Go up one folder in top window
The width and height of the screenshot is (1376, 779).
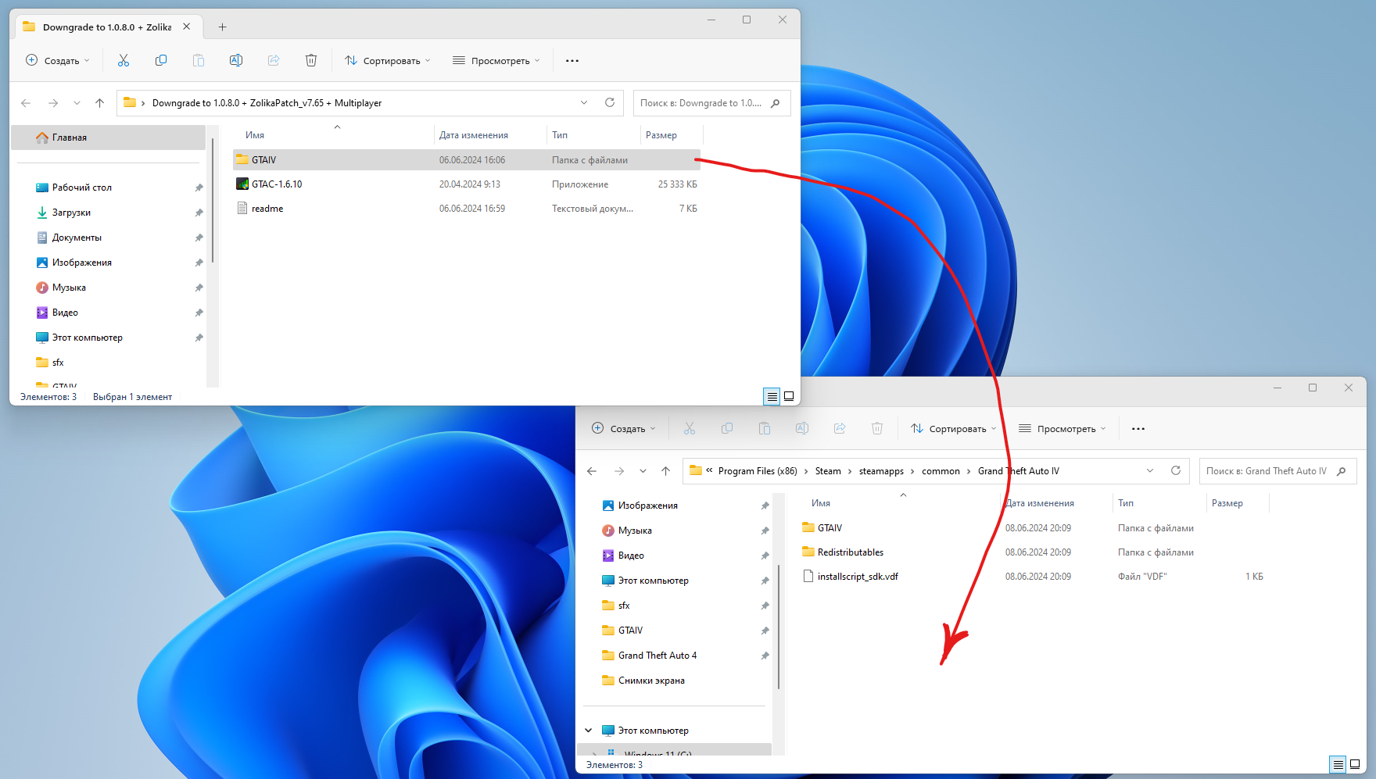(x=99, y=102)
